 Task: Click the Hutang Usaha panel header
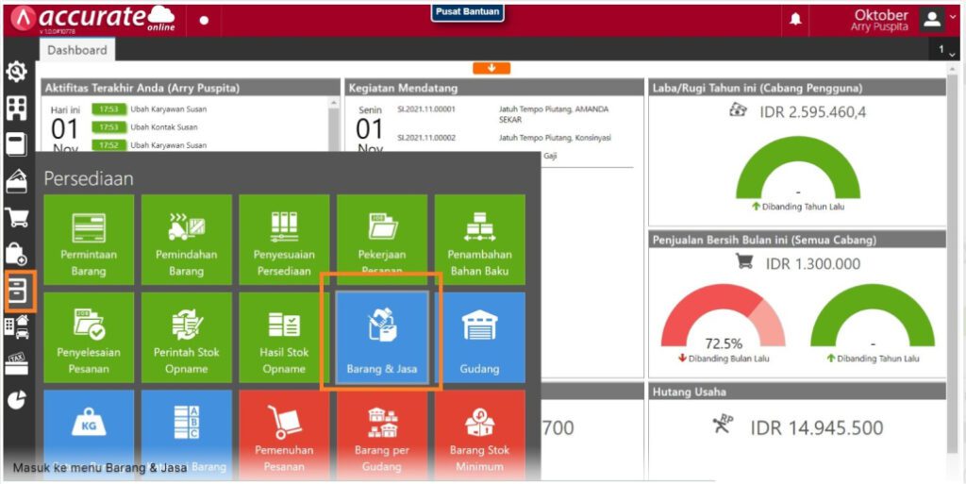coord(796,391)
